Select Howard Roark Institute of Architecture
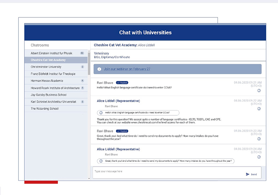The image size is (278, 195). [x=55, y=88]
